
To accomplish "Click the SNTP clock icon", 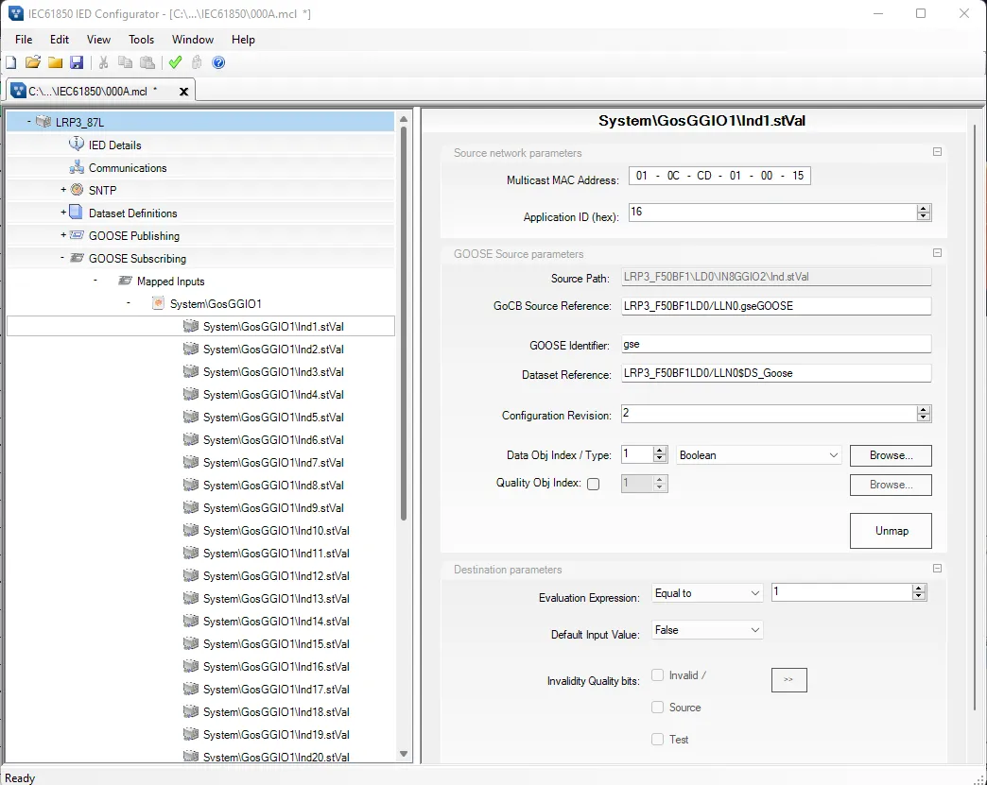I will (x=77, y=189).
